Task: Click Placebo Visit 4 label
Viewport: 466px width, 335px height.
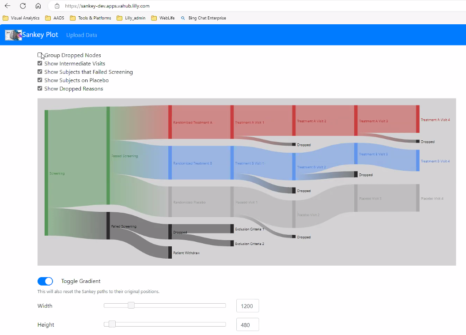Action: tap(432, 198)
